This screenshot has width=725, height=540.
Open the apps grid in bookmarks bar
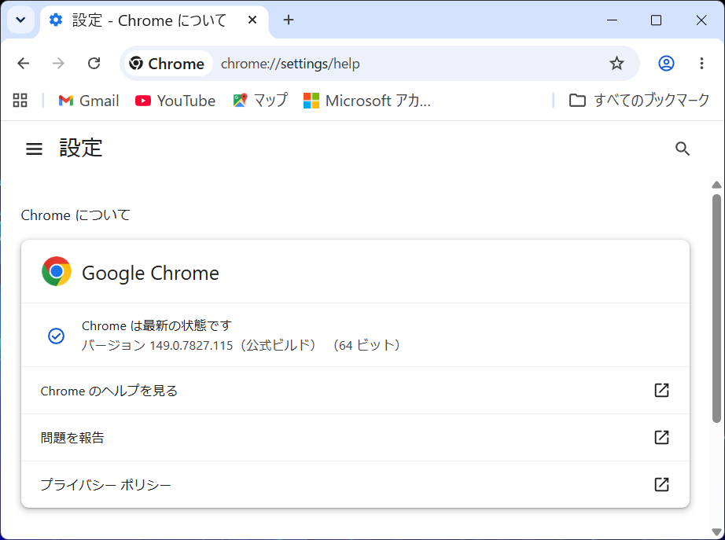pos(20,101)
